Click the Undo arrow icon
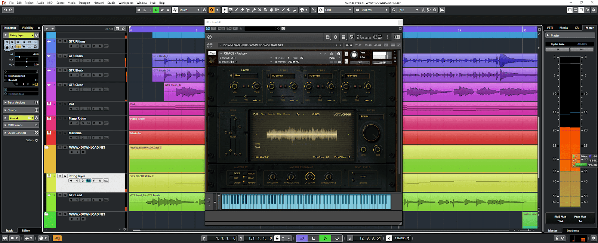 (5, 10)
